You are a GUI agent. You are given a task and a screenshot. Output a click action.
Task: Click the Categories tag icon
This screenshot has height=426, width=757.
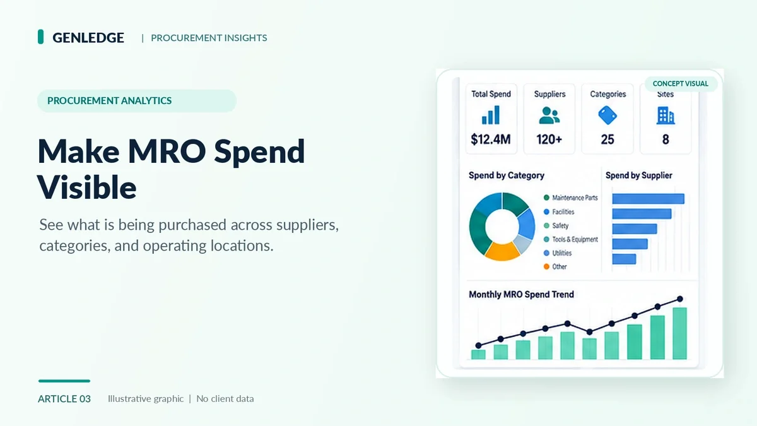point(607,115)
